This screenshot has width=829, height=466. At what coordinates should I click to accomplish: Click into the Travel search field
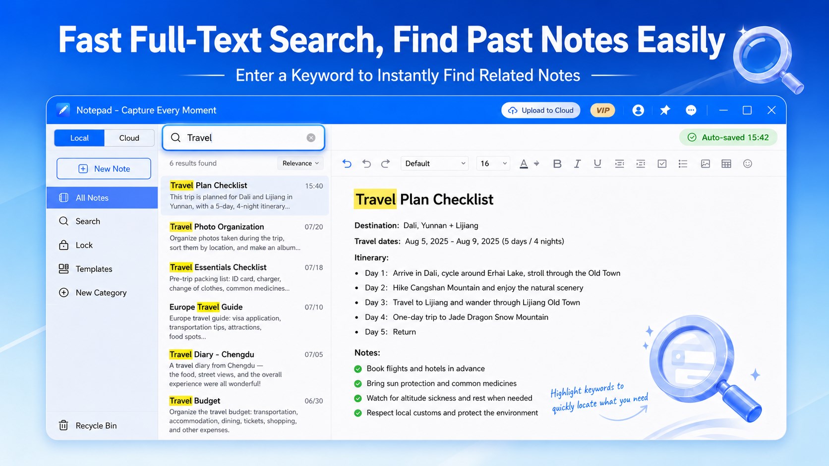coord(243,138)
